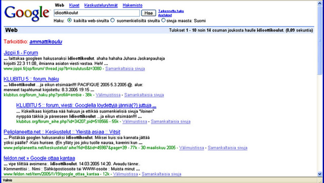
Task: Click the www.jippii.fi green URL text
Action: point(53,68)
